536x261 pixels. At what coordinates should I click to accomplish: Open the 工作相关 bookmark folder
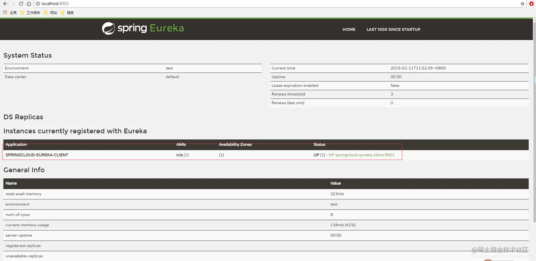coord(30,13)
